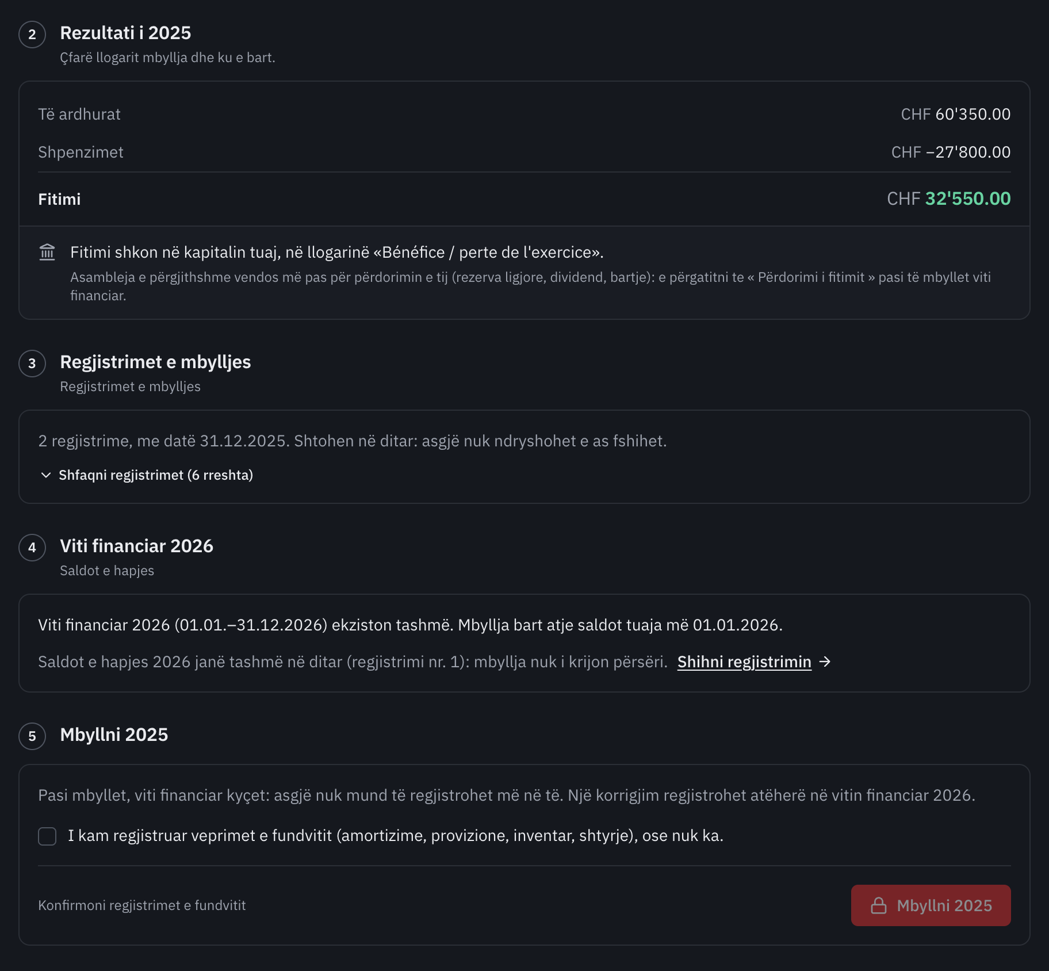Open the 'Shihni regjistrimin' link
This screenshot has height=971, width=1049.
[x=744, y=662]
